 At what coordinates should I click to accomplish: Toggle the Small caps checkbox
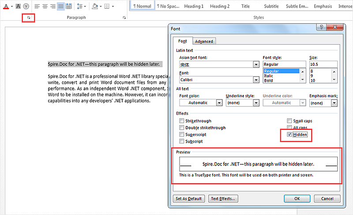(x=289, y=121)
